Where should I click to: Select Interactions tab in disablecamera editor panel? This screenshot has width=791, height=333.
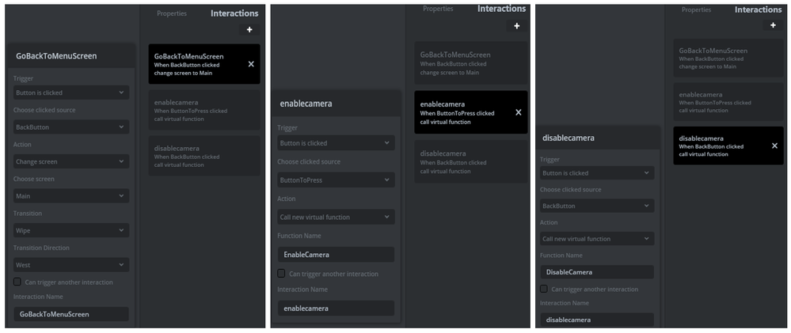759,9
